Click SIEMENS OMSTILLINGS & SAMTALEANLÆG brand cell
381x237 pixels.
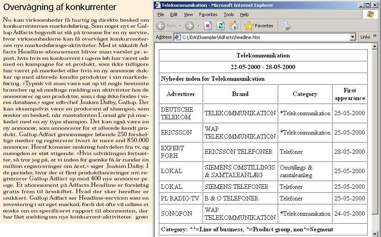coord(240,171)
